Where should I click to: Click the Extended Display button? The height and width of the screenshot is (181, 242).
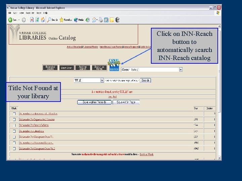tap(50, 68)
